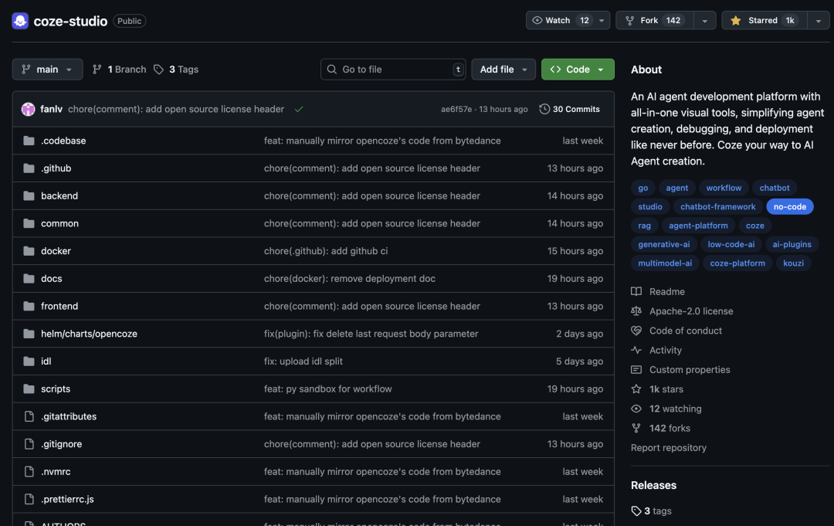Select the generative-ai topic tag
This screenshot has width=834, height=526.
pyautogui.click(x=664, y=244)
